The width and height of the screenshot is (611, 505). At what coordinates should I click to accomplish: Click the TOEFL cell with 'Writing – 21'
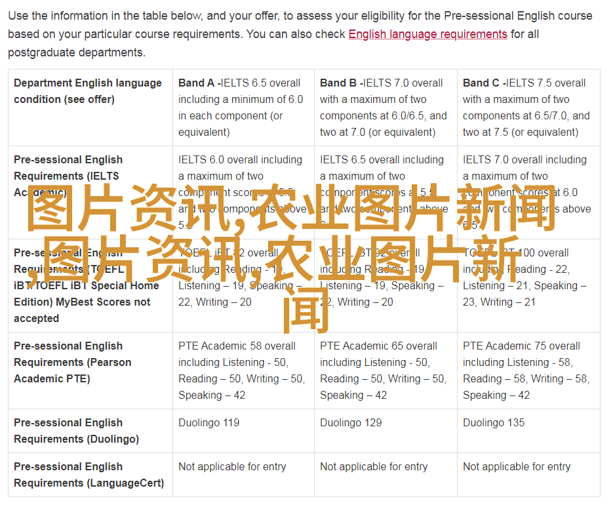point(528,285)
